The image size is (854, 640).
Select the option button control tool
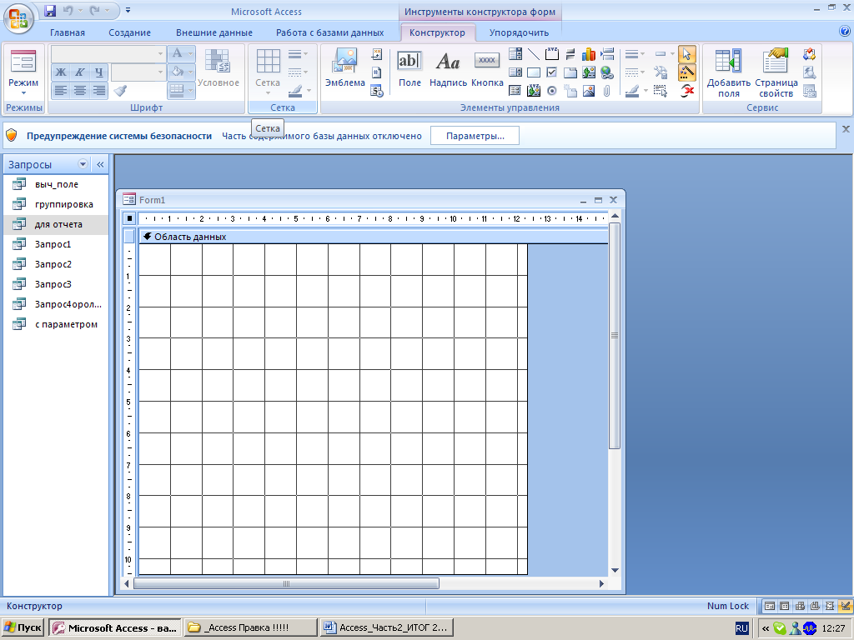click(552, 91)
